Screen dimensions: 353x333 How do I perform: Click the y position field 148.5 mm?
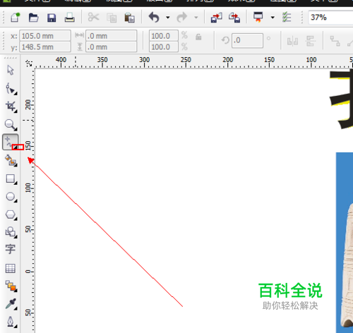coord(45,47)
